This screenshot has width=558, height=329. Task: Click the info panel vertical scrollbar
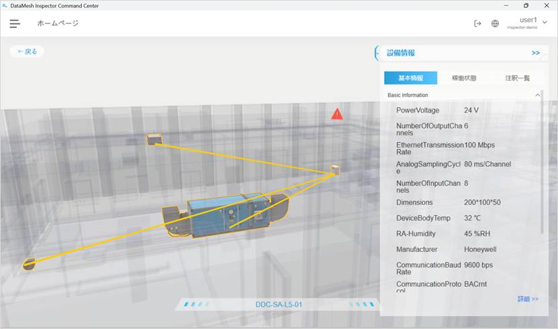pyautogui.click(x=542, y=168)
